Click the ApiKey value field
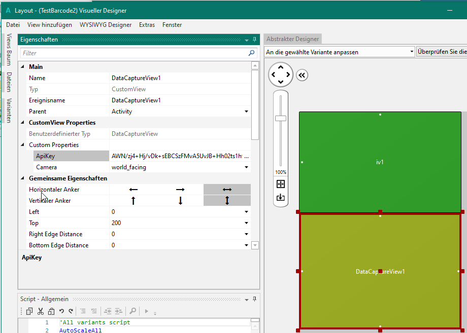This screenshot has height=333, width=467. [178, 156]
